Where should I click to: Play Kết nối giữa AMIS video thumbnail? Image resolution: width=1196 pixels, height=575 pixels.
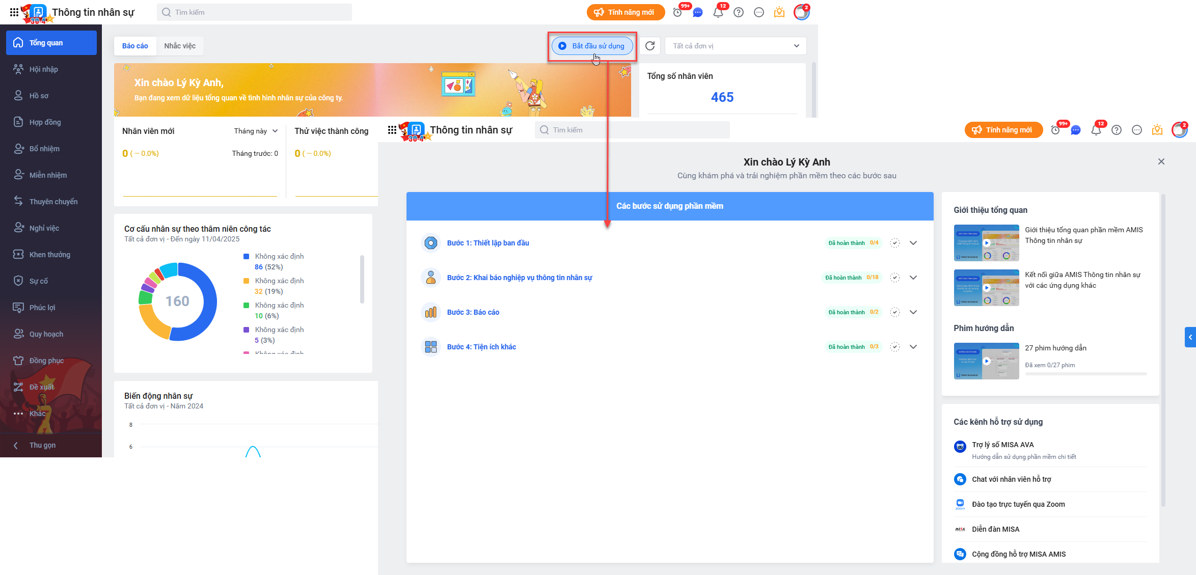(987, 288)
